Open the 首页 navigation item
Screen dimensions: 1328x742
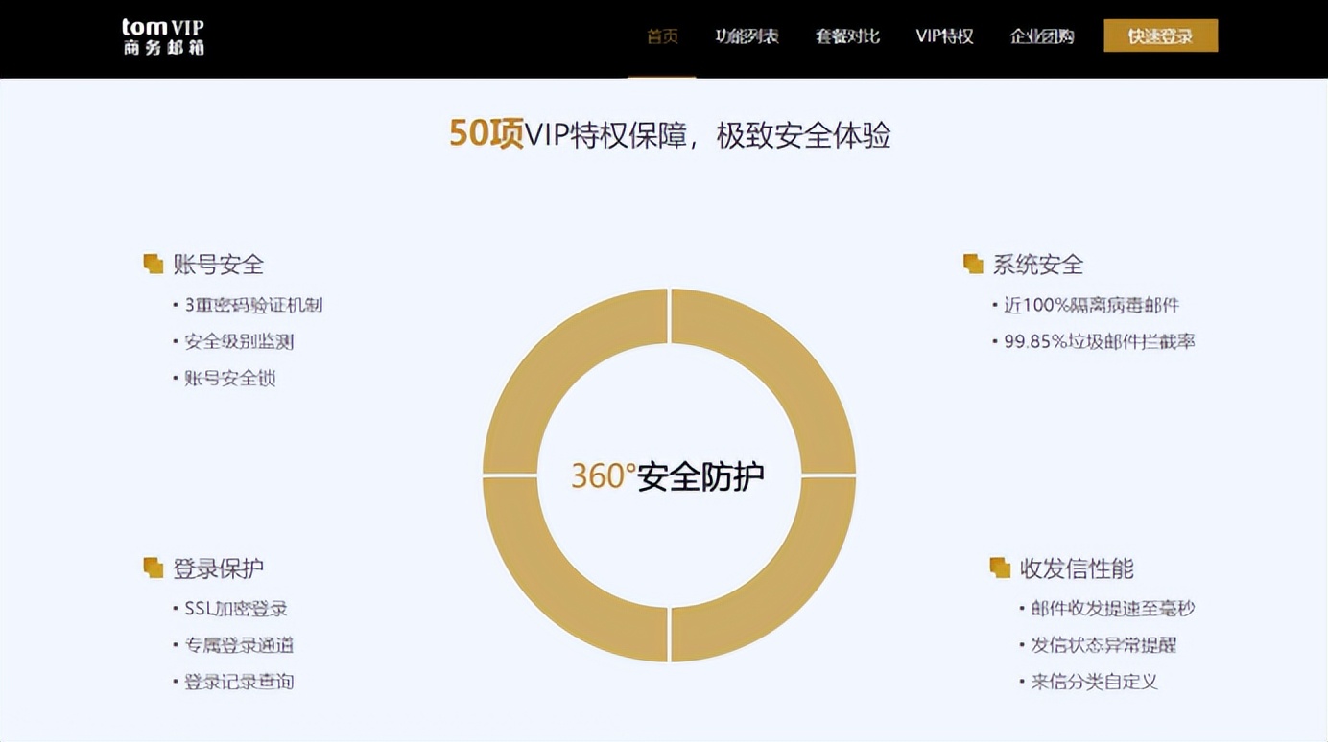(x=662, y=36)
